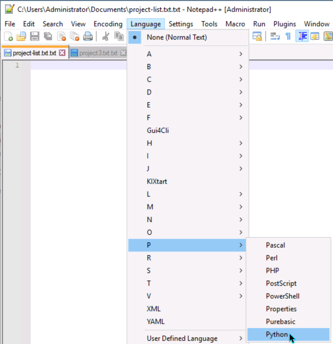
Task: Close the open Language menu
Action: coord(146,24)
